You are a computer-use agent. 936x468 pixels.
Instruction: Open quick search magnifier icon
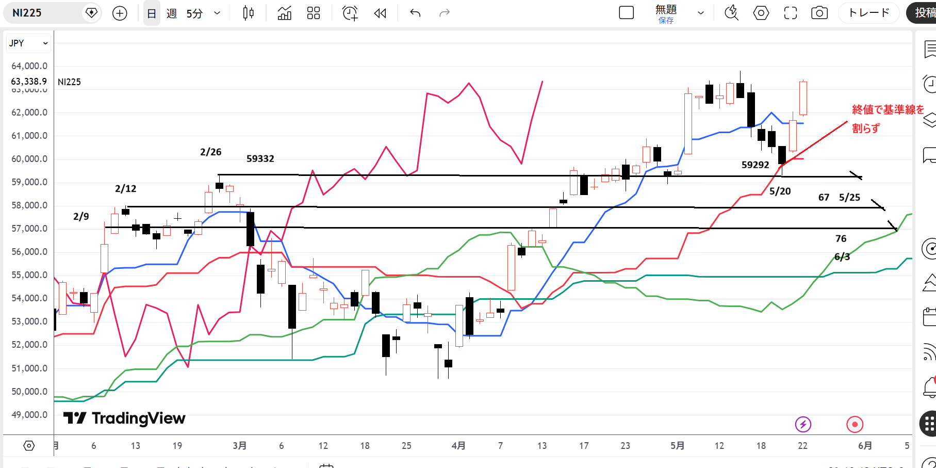point(731,13)
